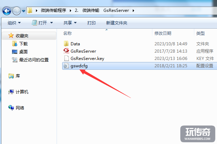The image size is (217, 144).
Task: Open the recent locations dropdown arrow
Action: (24, 11)
